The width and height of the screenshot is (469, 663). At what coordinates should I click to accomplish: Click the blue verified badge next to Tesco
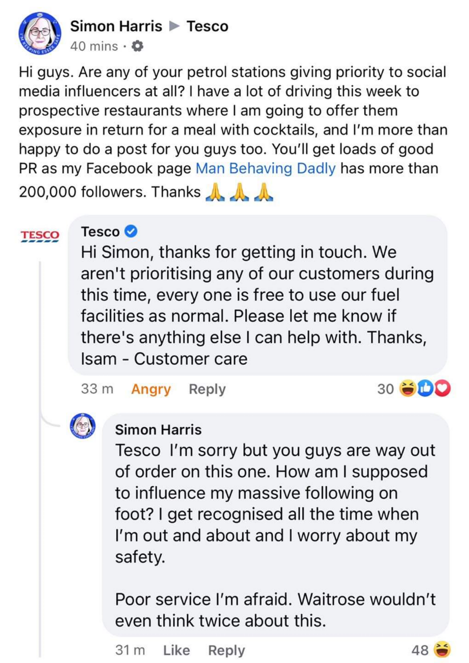(131, 231)
